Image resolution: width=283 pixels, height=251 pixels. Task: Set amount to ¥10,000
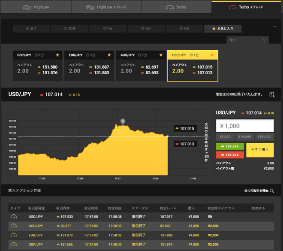click(244, 137)
